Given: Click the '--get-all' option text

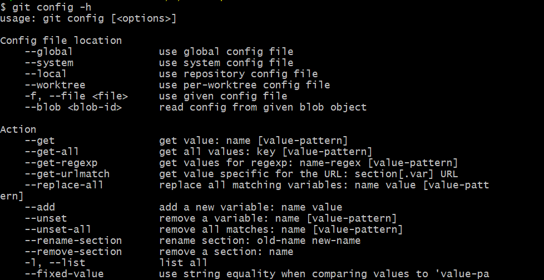Looking at the screenshot, I should pyautogui.click(x=52, y=152).
